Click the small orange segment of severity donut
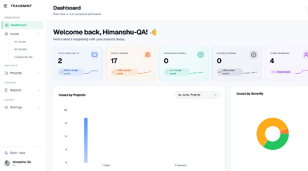308x171 pixels. pyautogui.click(x=285, y=131)
